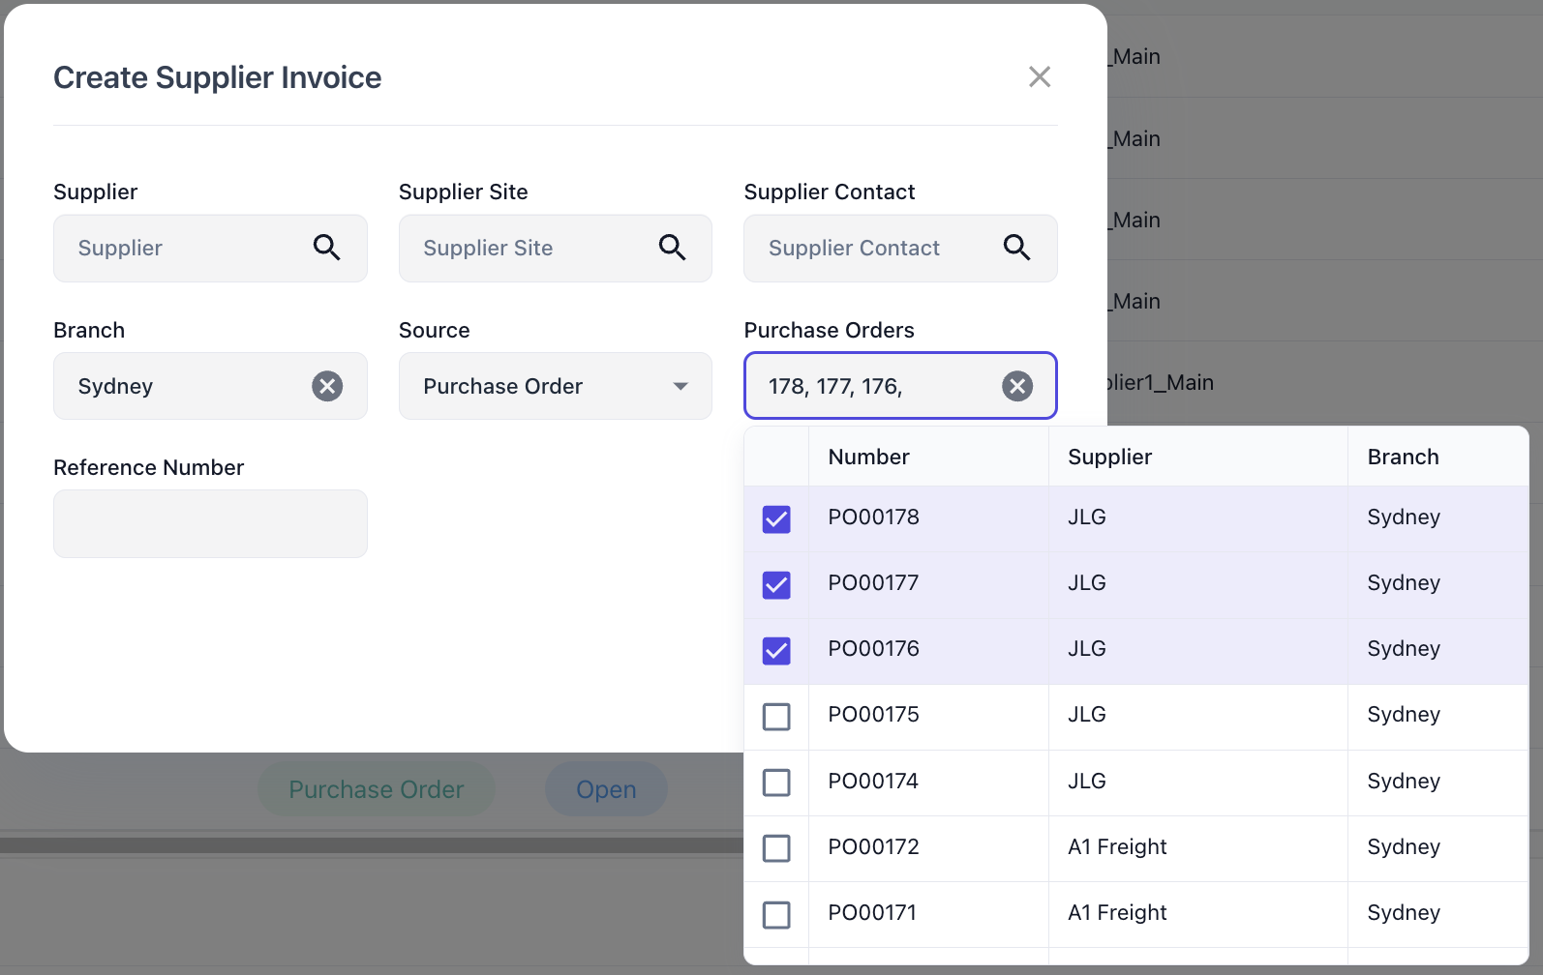Viewport: 1543px width, 975px height.
Task: Enable the PO00171 checkbox
Action: click(776, 914)
